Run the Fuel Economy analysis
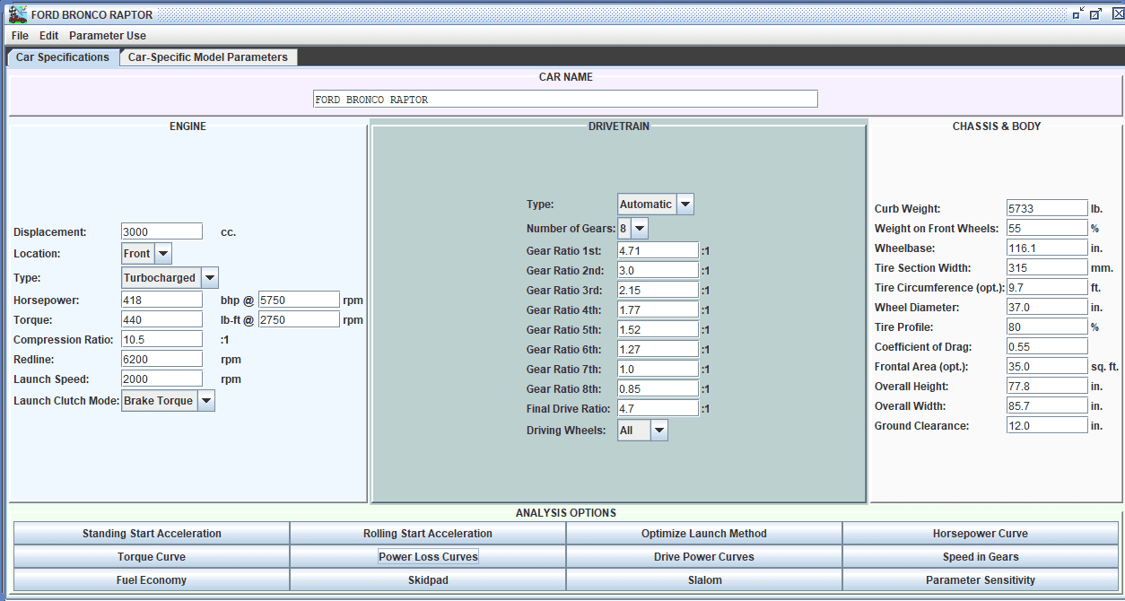The height and width of the screenshot is (601, 1125). (152, 580)
